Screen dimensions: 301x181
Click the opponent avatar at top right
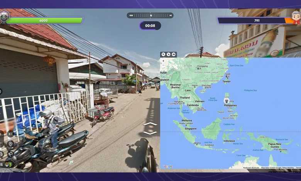296,17
